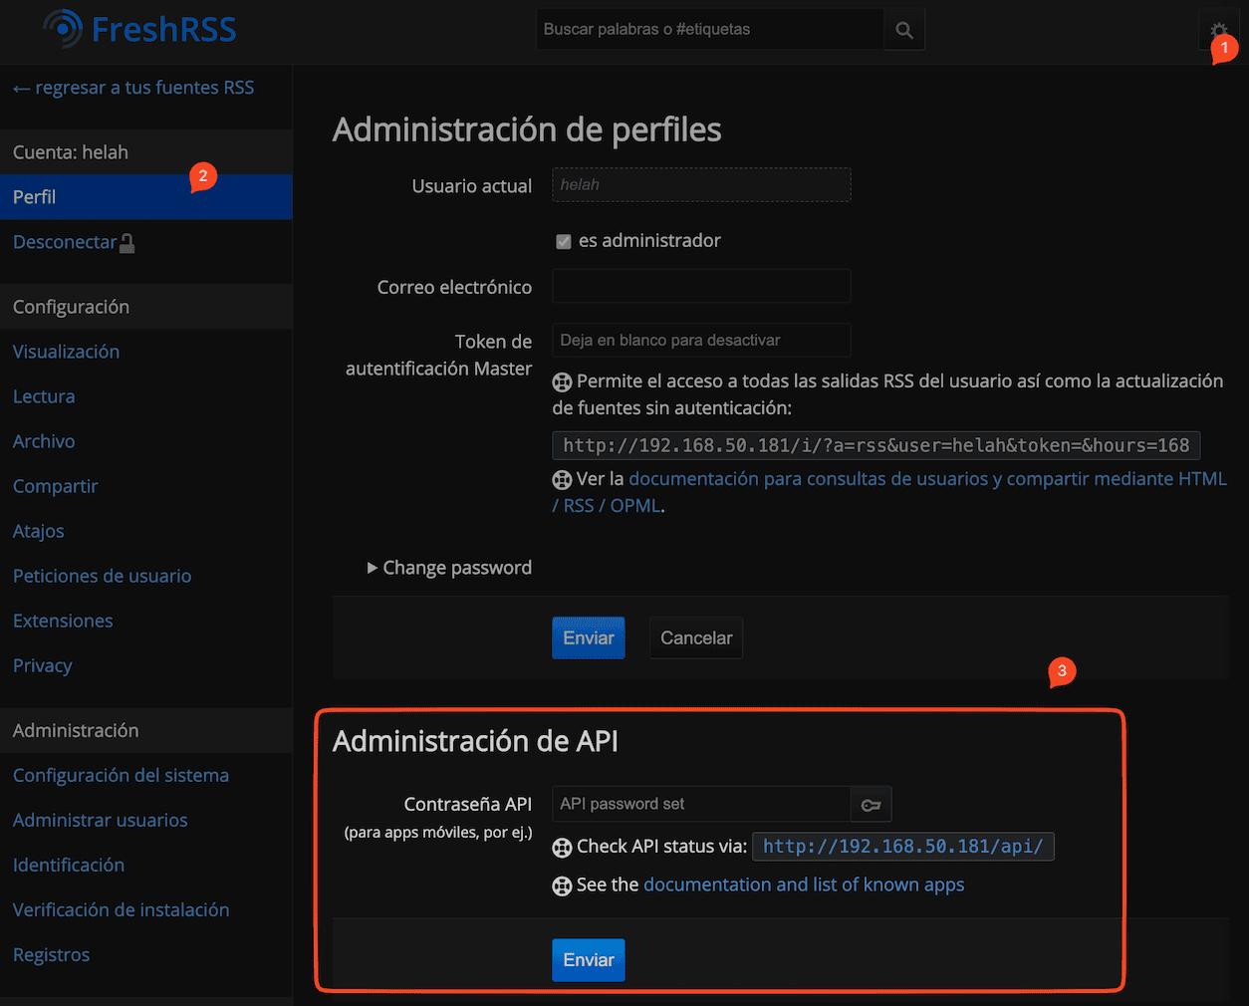Focus the Correo electrónico field
The width and height of the screenshot is (1249, 1006).
(701, 287)
